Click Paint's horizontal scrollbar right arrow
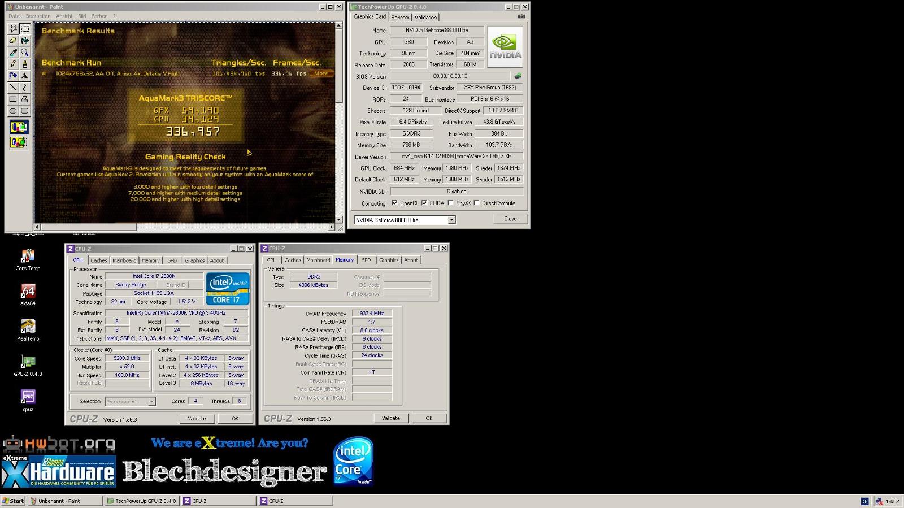Image resolution: width=904 pixels, height=508 pixels. 331,227
